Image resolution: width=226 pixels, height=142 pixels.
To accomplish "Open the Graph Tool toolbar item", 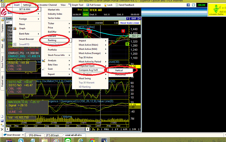I will [76, 5].
